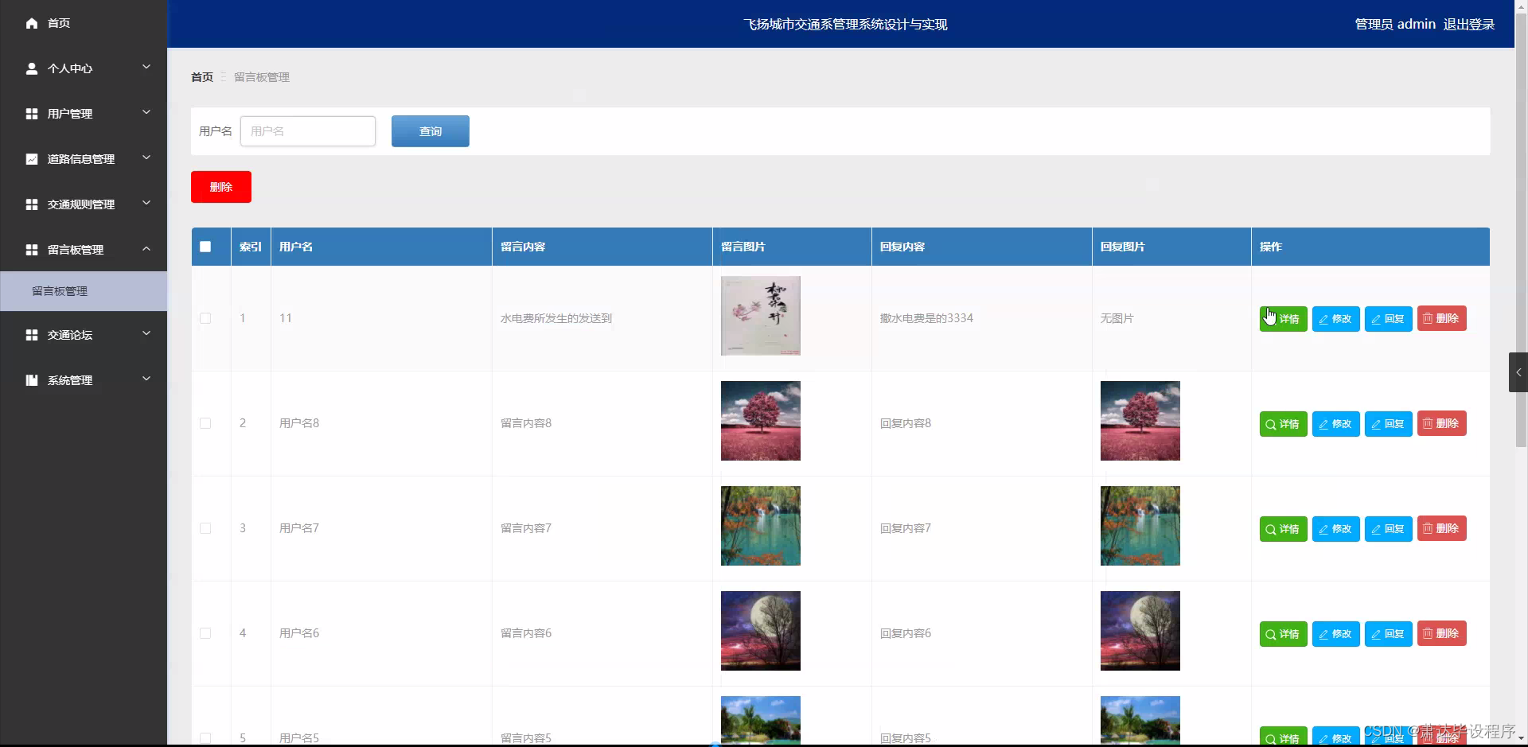1528x747 pixels.
Task: Open the 留言图片 red tree thumbnail for 用户名8
Action: (x=761, y=421)
